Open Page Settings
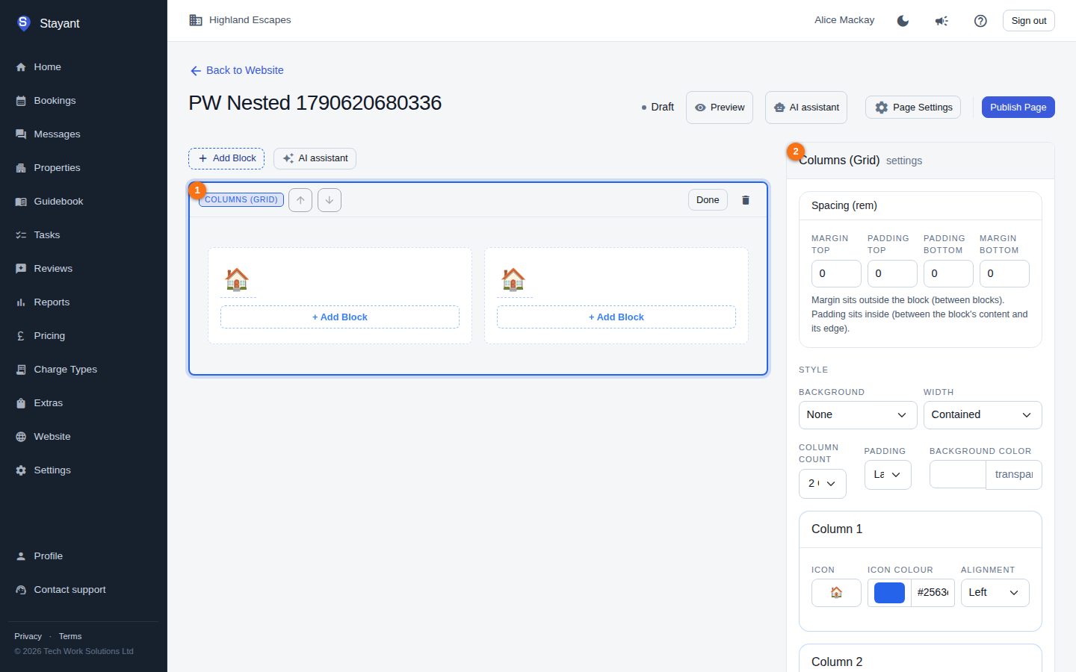Image resolution: width=1076 pixels, height=672 pixels. coord(913,108)
